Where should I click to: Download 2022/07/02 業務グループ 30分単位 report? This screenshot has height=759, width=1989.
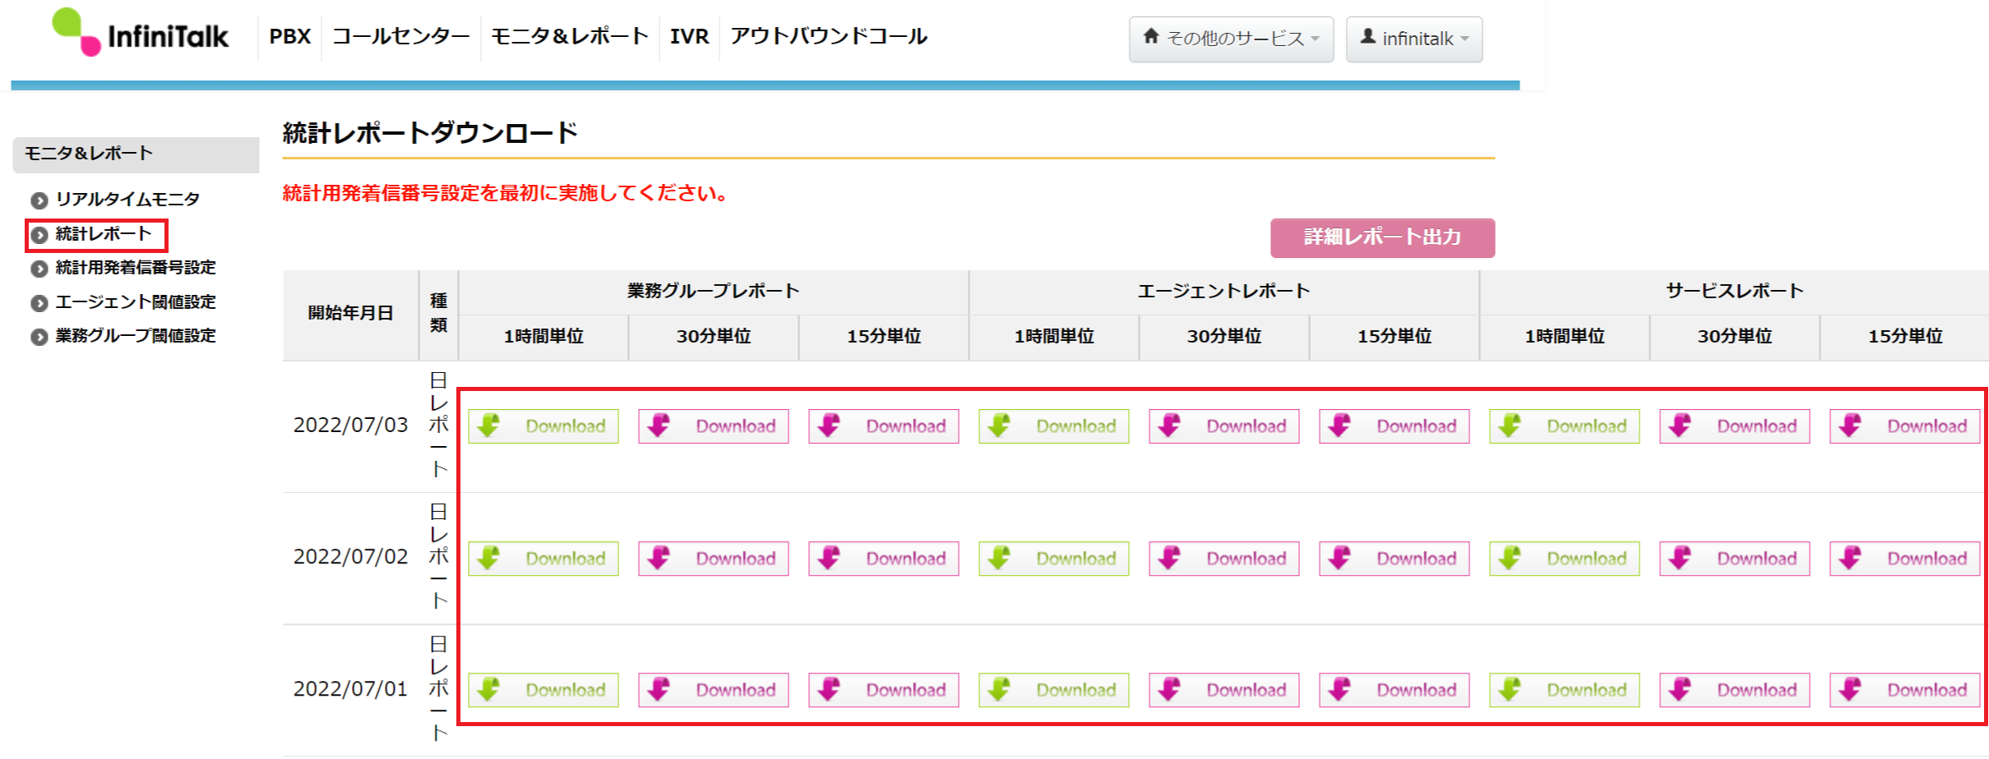coord(714,559)
